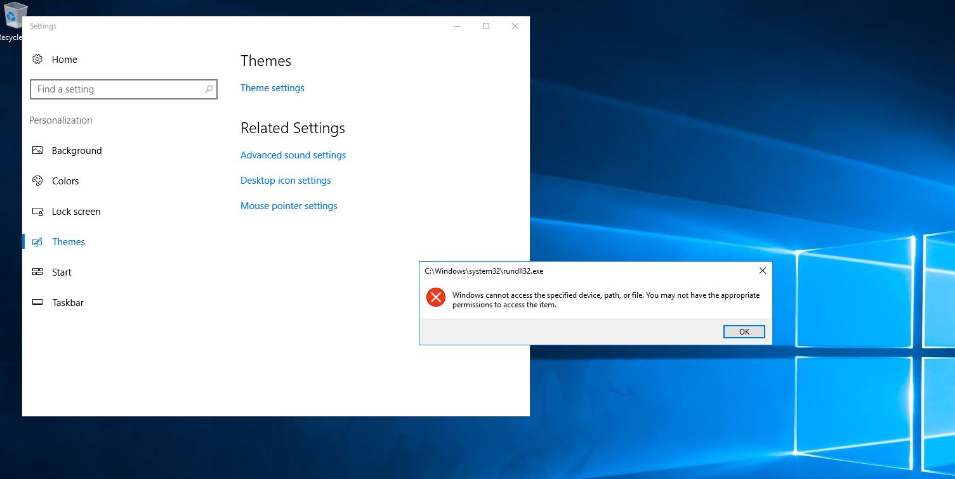Switch to the Start settings page
Image resolution: width=955 pixels, height=479 pixels.
click(62, 272)
